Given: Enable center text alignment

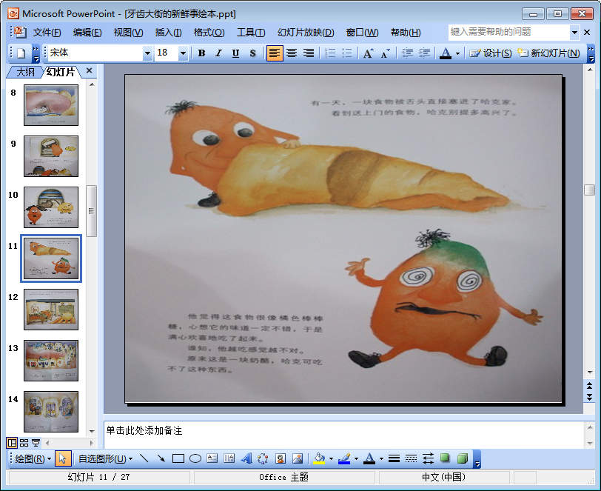Looking at the screenshot, I should click(292, 53).
